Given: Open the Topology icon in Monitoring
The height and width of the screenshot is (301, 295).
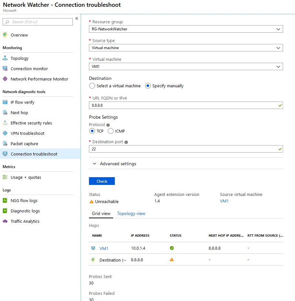Looking at the screenshot, I should pos(5,58).
